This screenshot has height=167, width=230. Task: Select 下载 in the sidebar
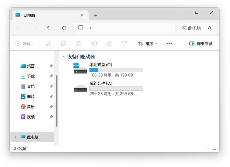click(x=31, y=76)
